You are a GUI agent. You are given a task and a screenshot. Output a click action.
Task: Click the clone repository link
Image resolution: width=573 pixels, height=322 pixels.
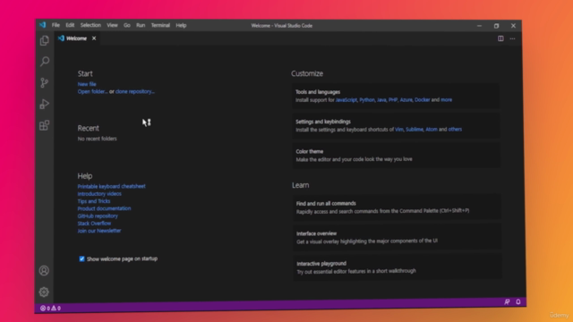135,91
